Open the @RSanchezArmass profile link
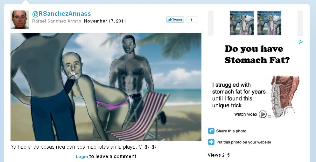316x162 pixels. tap(61, 14)
